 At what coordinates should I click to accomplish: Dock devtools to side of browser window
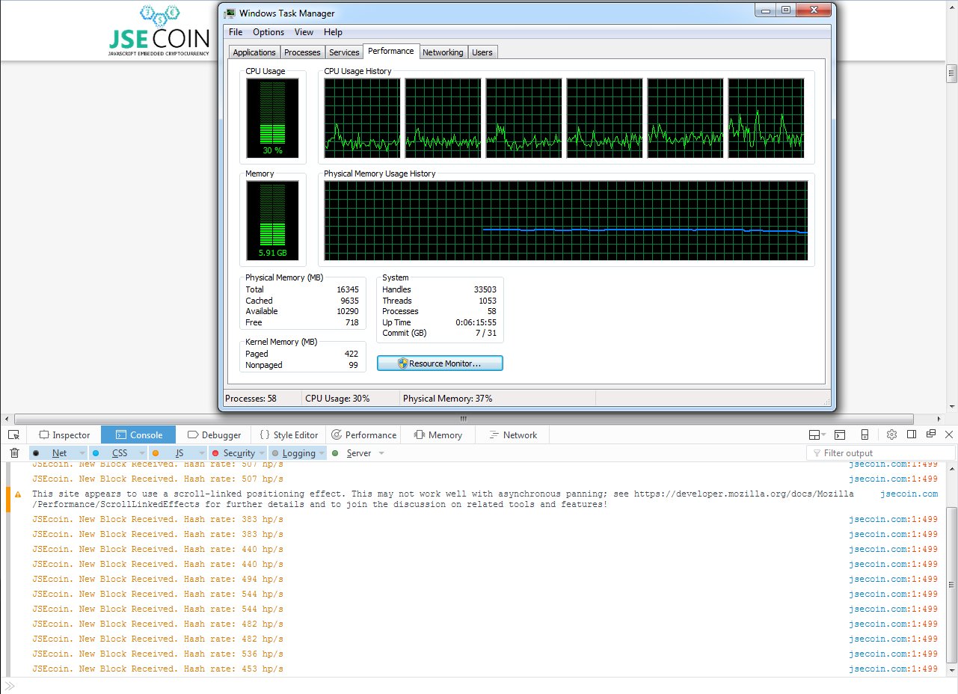[912, 434]
